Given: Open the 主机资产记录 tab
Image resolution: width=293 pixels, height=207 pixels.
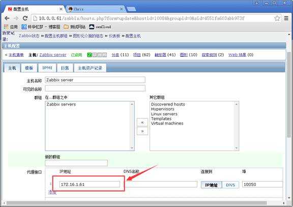Looking at the screenshot, I should pos(90,68).
